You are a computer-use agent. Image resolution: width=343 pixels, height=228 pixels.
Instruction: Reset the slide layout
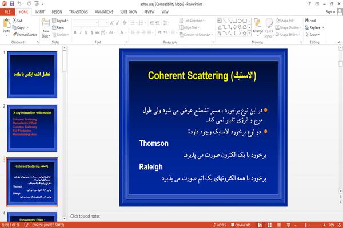pos(58,27)
